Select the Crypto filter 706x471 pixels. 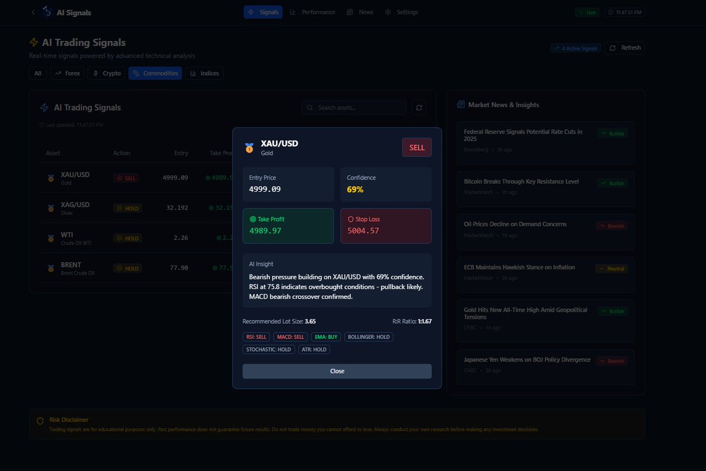(106, 74)
